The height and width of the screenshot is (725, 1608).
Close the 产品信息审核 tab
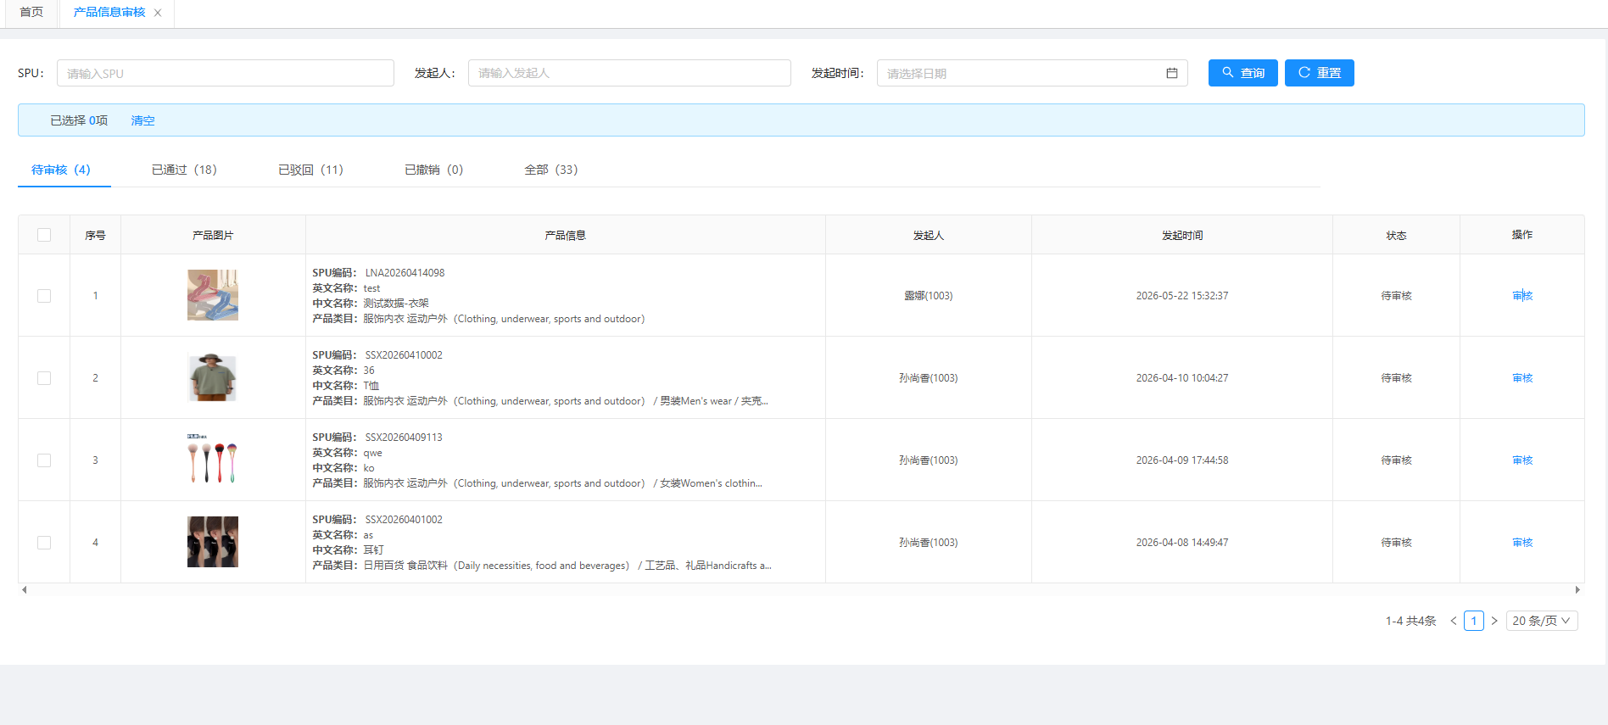(x=158, y=13)
